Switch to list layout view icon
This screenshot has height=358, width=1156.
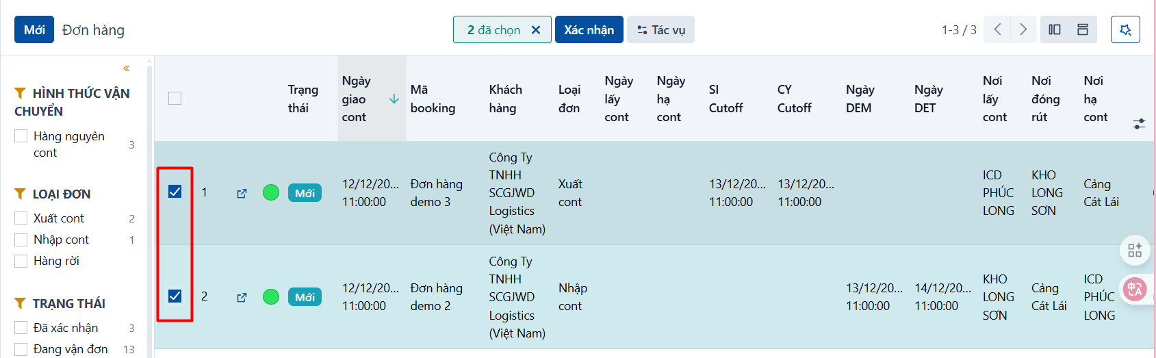(x=1083, y=29)
